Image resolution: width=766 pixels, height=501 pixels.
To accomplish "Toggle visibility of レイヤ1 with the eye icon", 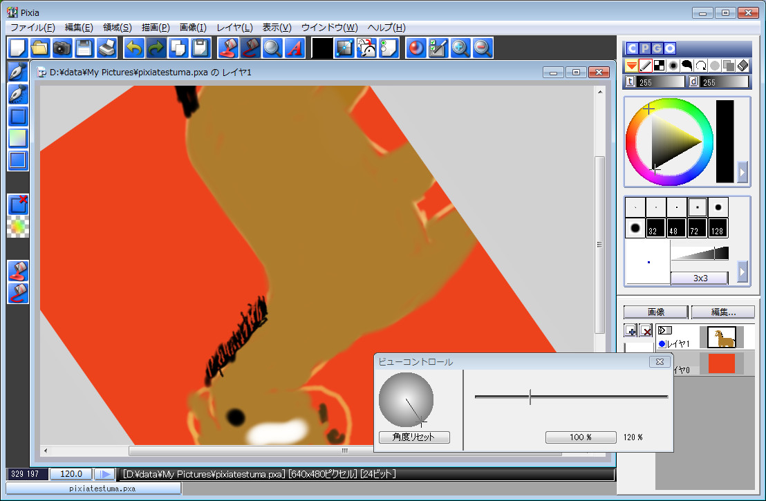I will (662, 330).
